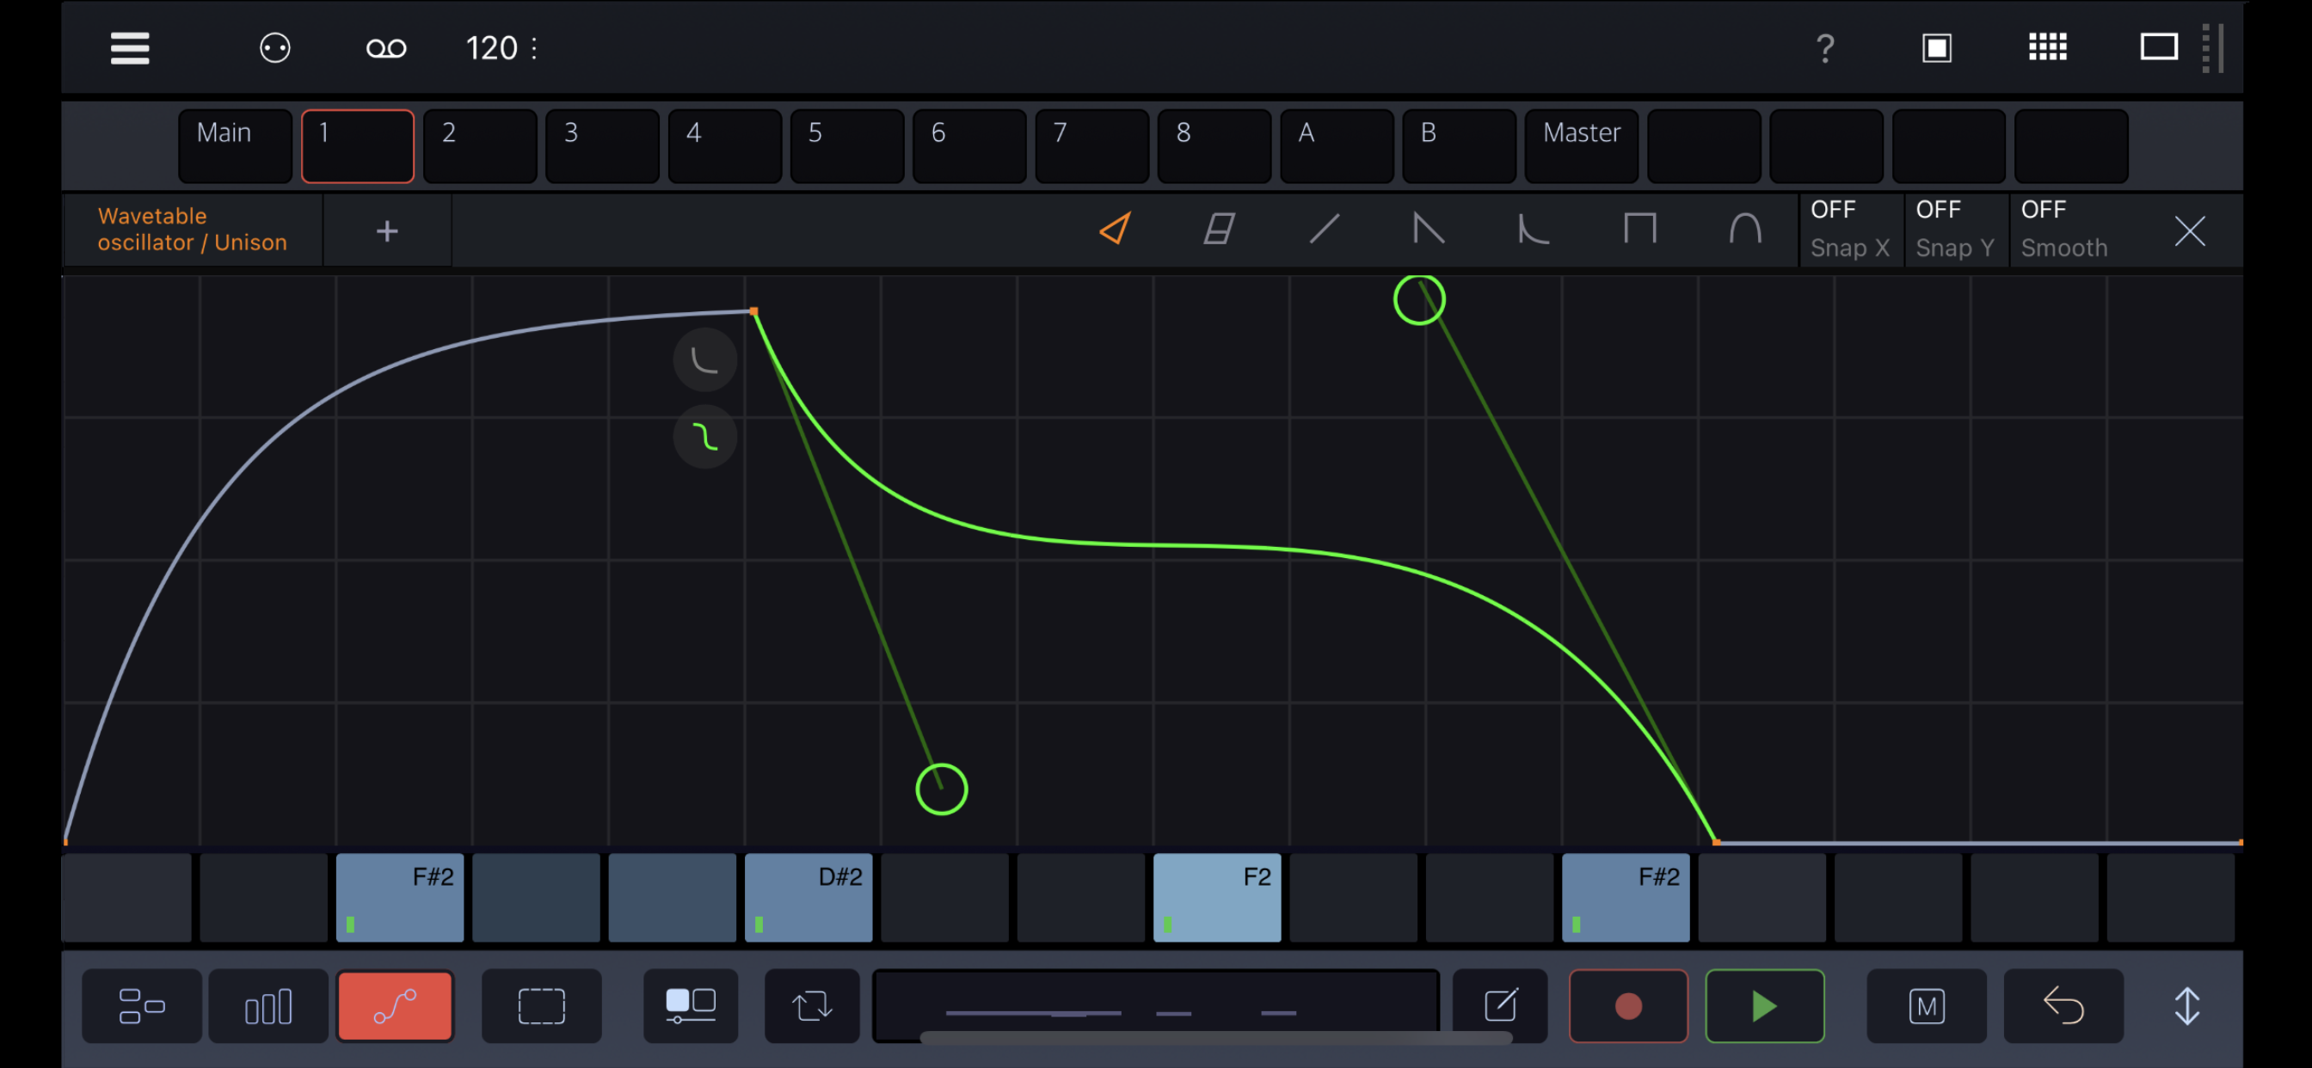Click the horizontal timeline scrollbar

click(1215, 1039)
